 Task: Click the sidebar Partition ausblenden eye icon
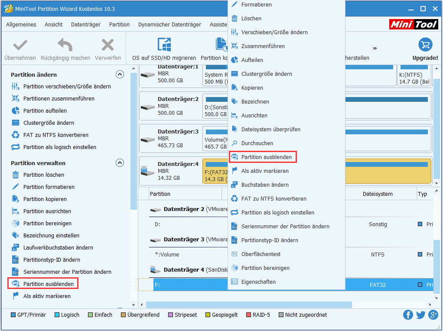(x=16, y=284)
